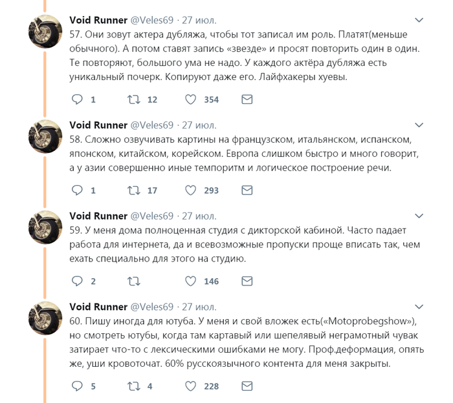Open Void Runner profile from tweet 57
The height and width of the screenshot is (403, 453).
tap(98, 19)
